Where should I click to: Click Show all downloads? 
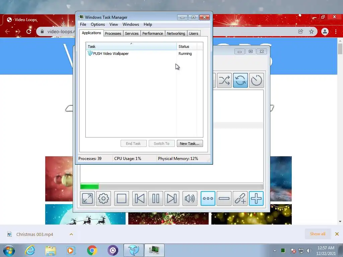318,234
